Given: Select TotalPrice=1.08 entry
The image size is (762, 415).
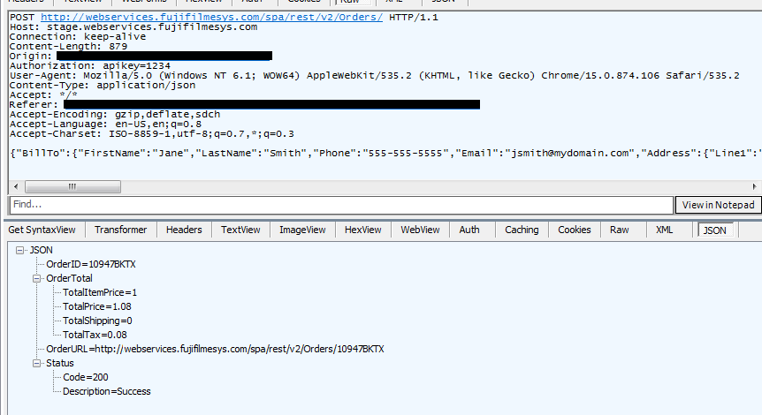Looking at the screenshot, I should click(x=96, y=306).
